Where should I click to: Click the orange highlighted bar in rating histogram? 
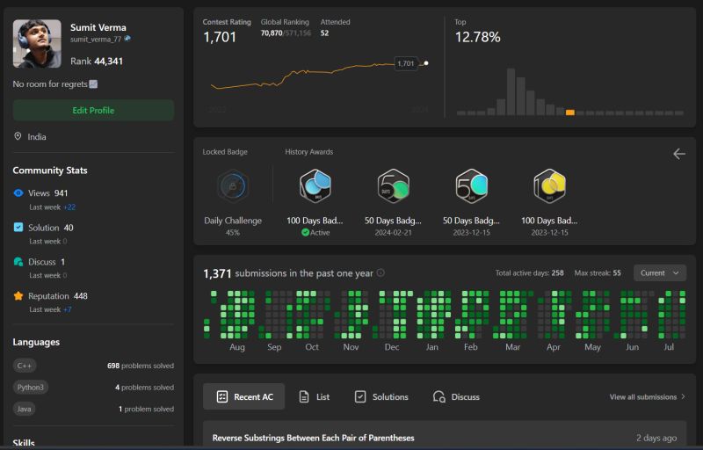(569, 112)
